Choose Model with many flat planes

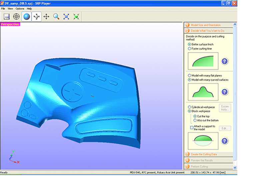click(190, 76)
